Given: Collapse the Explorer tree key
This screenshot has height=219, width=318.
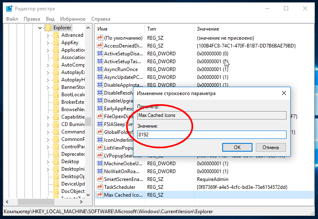Looking at the screenshot, I should click(x=40, y=28).
